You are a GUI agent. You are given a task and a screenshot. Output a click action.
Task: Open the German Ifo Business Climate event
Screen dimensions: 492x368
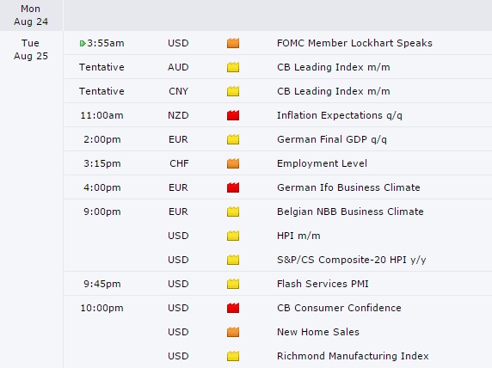point(348,187)
